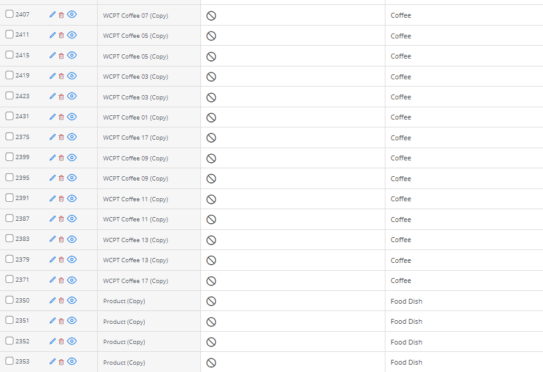The width and height of the screenshot is (543, 372).
Task: Click the edit pencil icon for item 2407
Action: point(53,15)
